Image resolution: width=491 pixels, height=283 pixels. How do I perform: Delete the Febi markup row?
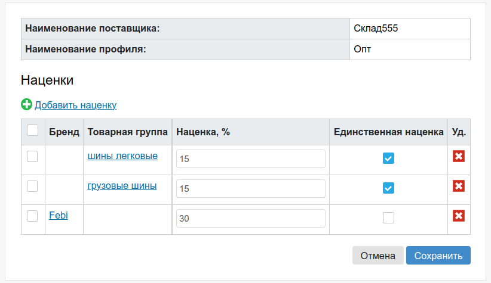tap(459, 216)
